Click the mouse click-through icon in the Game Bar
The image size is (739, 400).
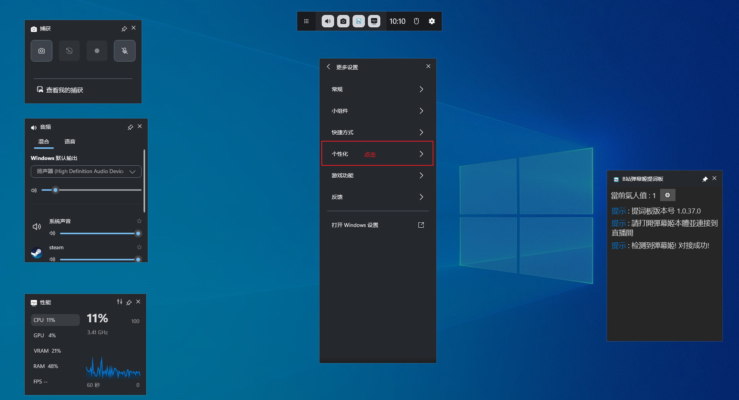(416, 22)
